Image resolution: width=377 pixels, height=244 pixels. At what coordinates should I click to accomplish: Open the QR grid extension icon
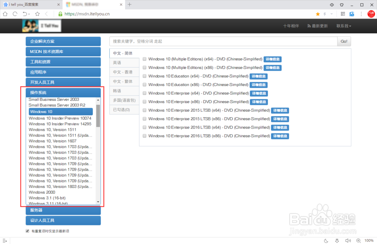click(x=343, y=14)
